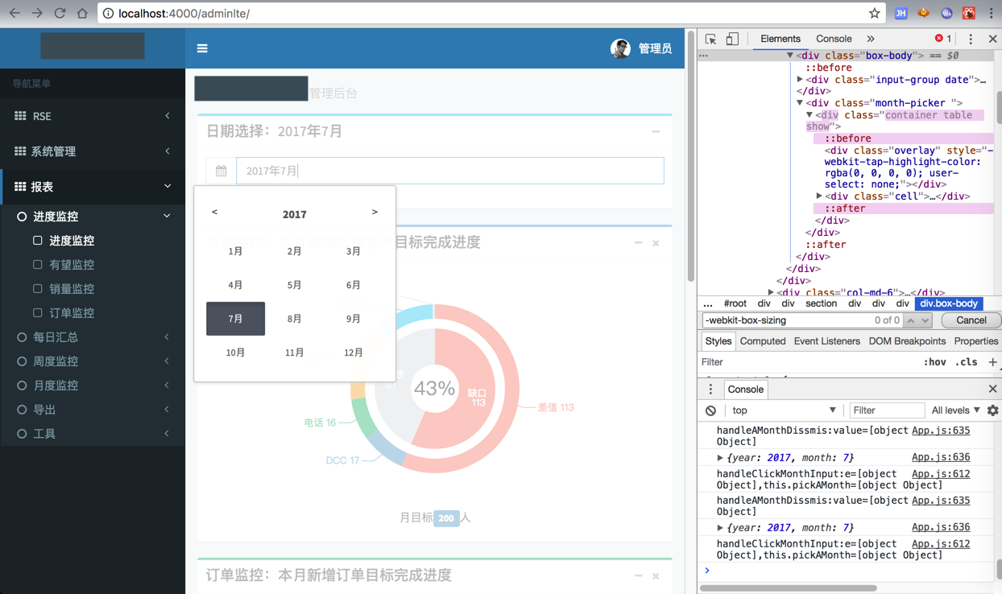
Task: Collapse the 日期选择 box minus icon
Action: 656,131
